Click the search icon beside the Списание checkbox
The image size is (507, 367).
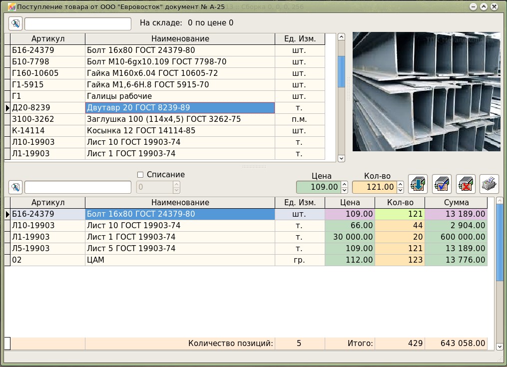click(x=15, y=187)
